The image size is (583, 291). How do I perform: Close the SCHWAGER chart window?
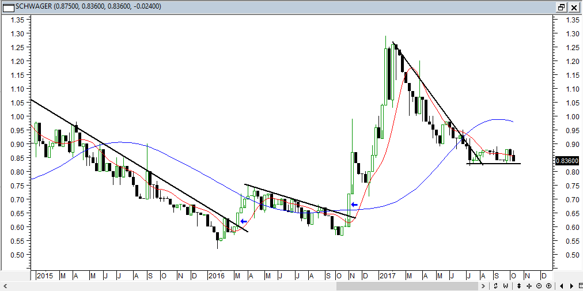click(574, 7)
